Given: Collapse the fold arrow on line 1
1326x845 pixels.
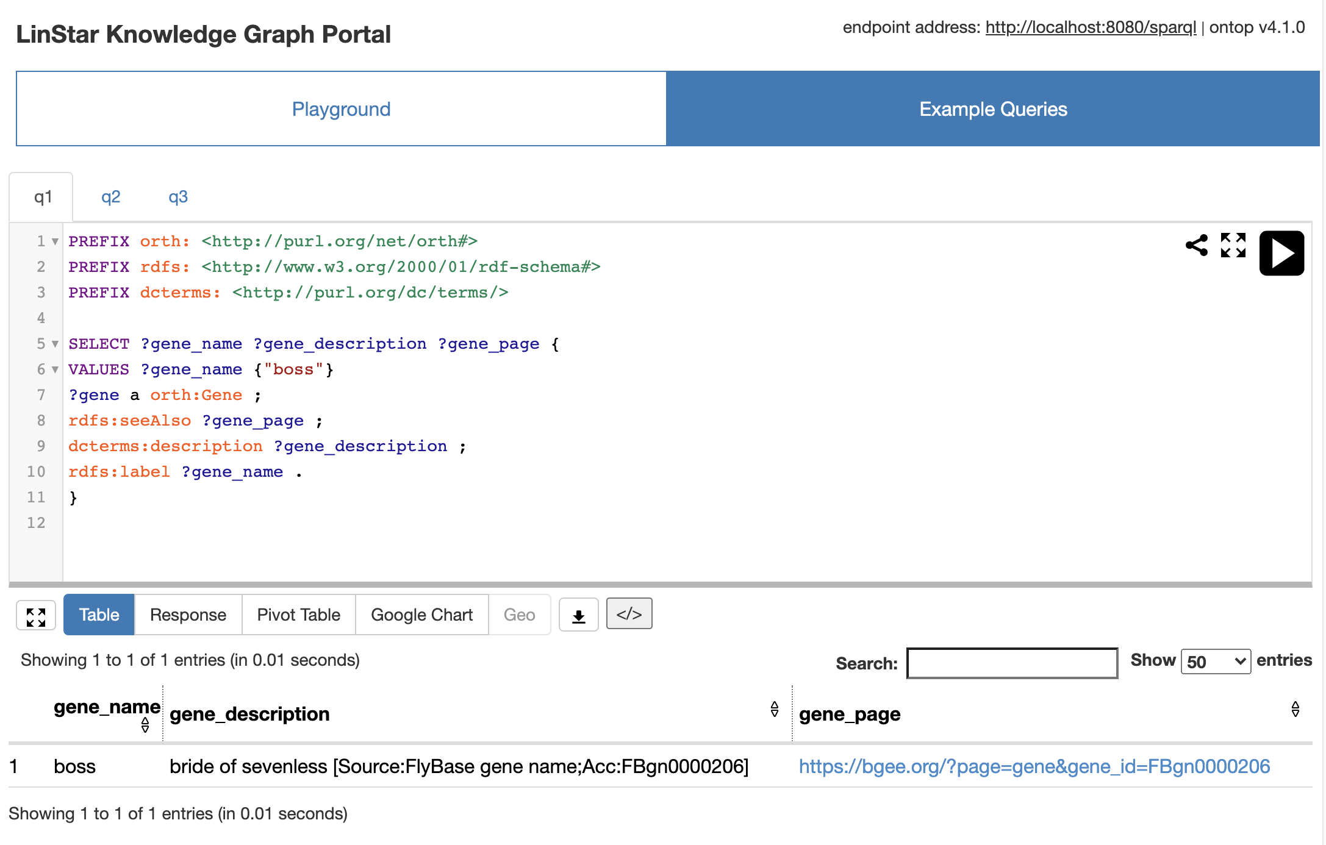Looking at the screenshot, I should click(55, 241).
